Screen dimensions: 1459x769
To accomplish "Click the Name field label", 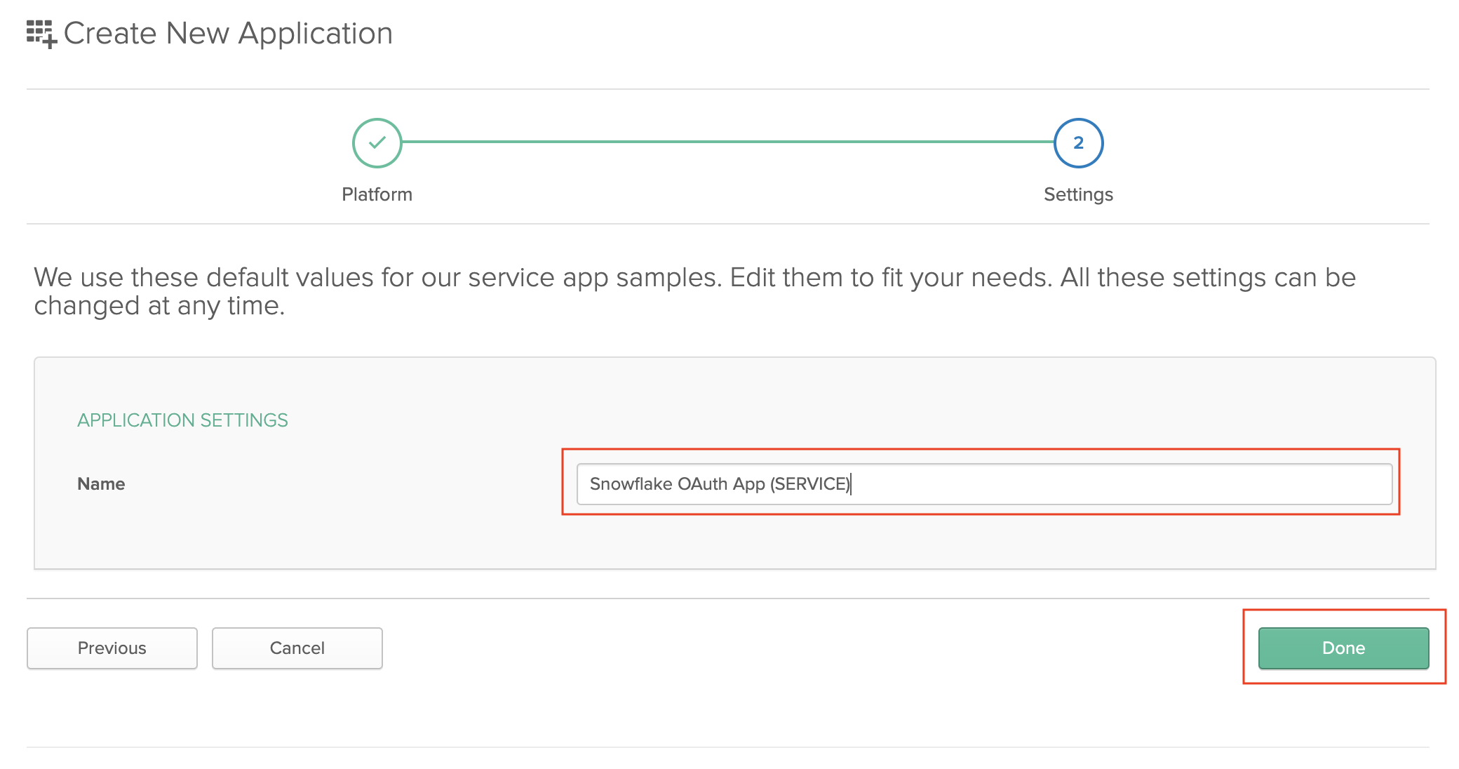I will [100, 483].
